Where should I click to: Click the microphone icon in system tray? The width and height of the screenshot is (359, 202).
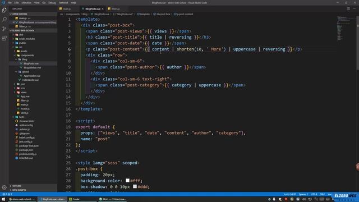(x=274, y=199)
